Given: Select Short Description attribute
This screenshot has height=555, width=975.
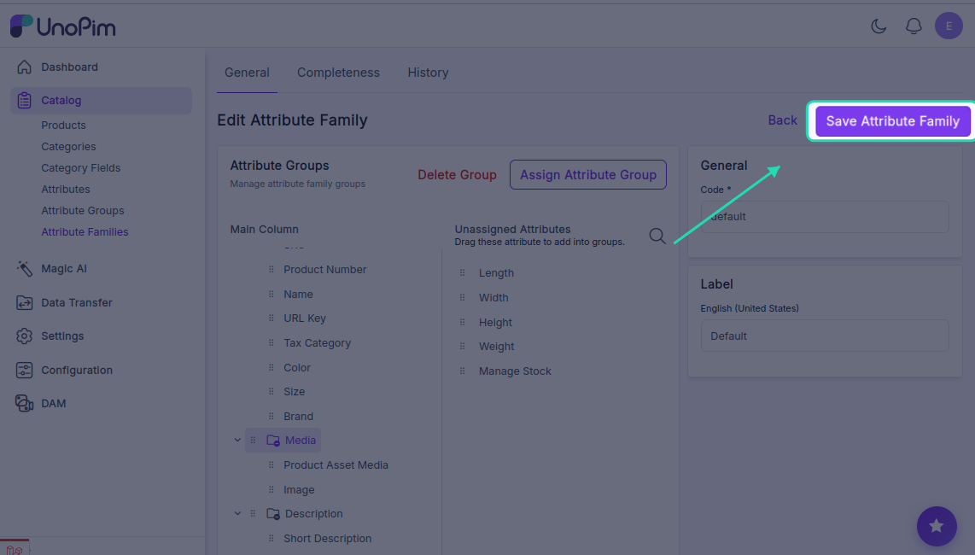Looking at the screenshot, I should click(327, 538).
